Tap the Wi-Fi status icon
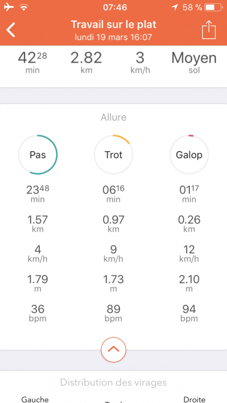Image resolution: width=227 pixels, height=403 pixels. click(x=24, y=8)
